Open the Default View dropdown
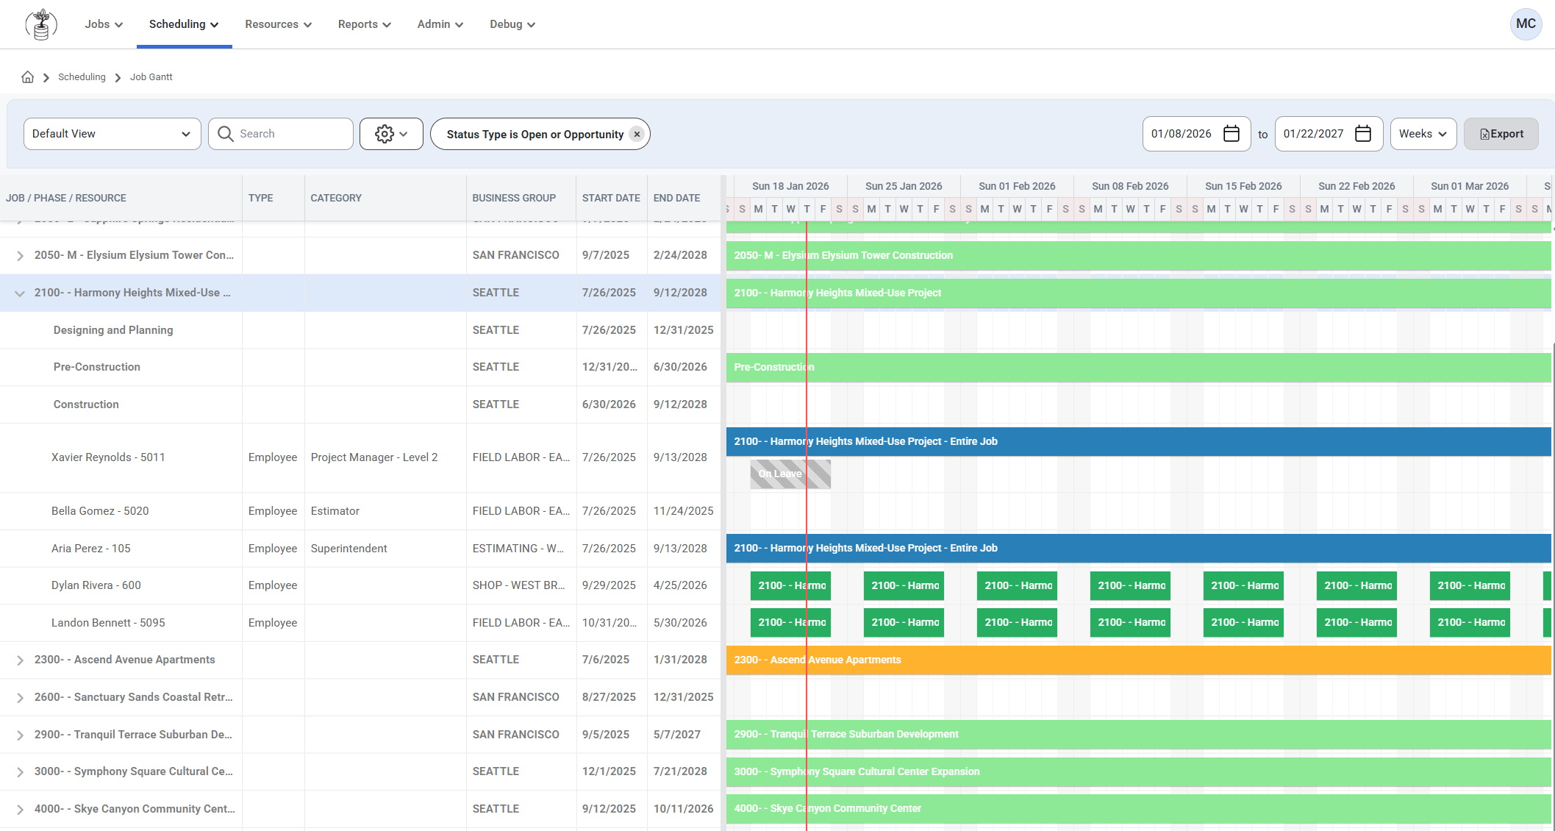Image resolution: width=1555 pixels, height=831 pixels. [x=112, y=134]
